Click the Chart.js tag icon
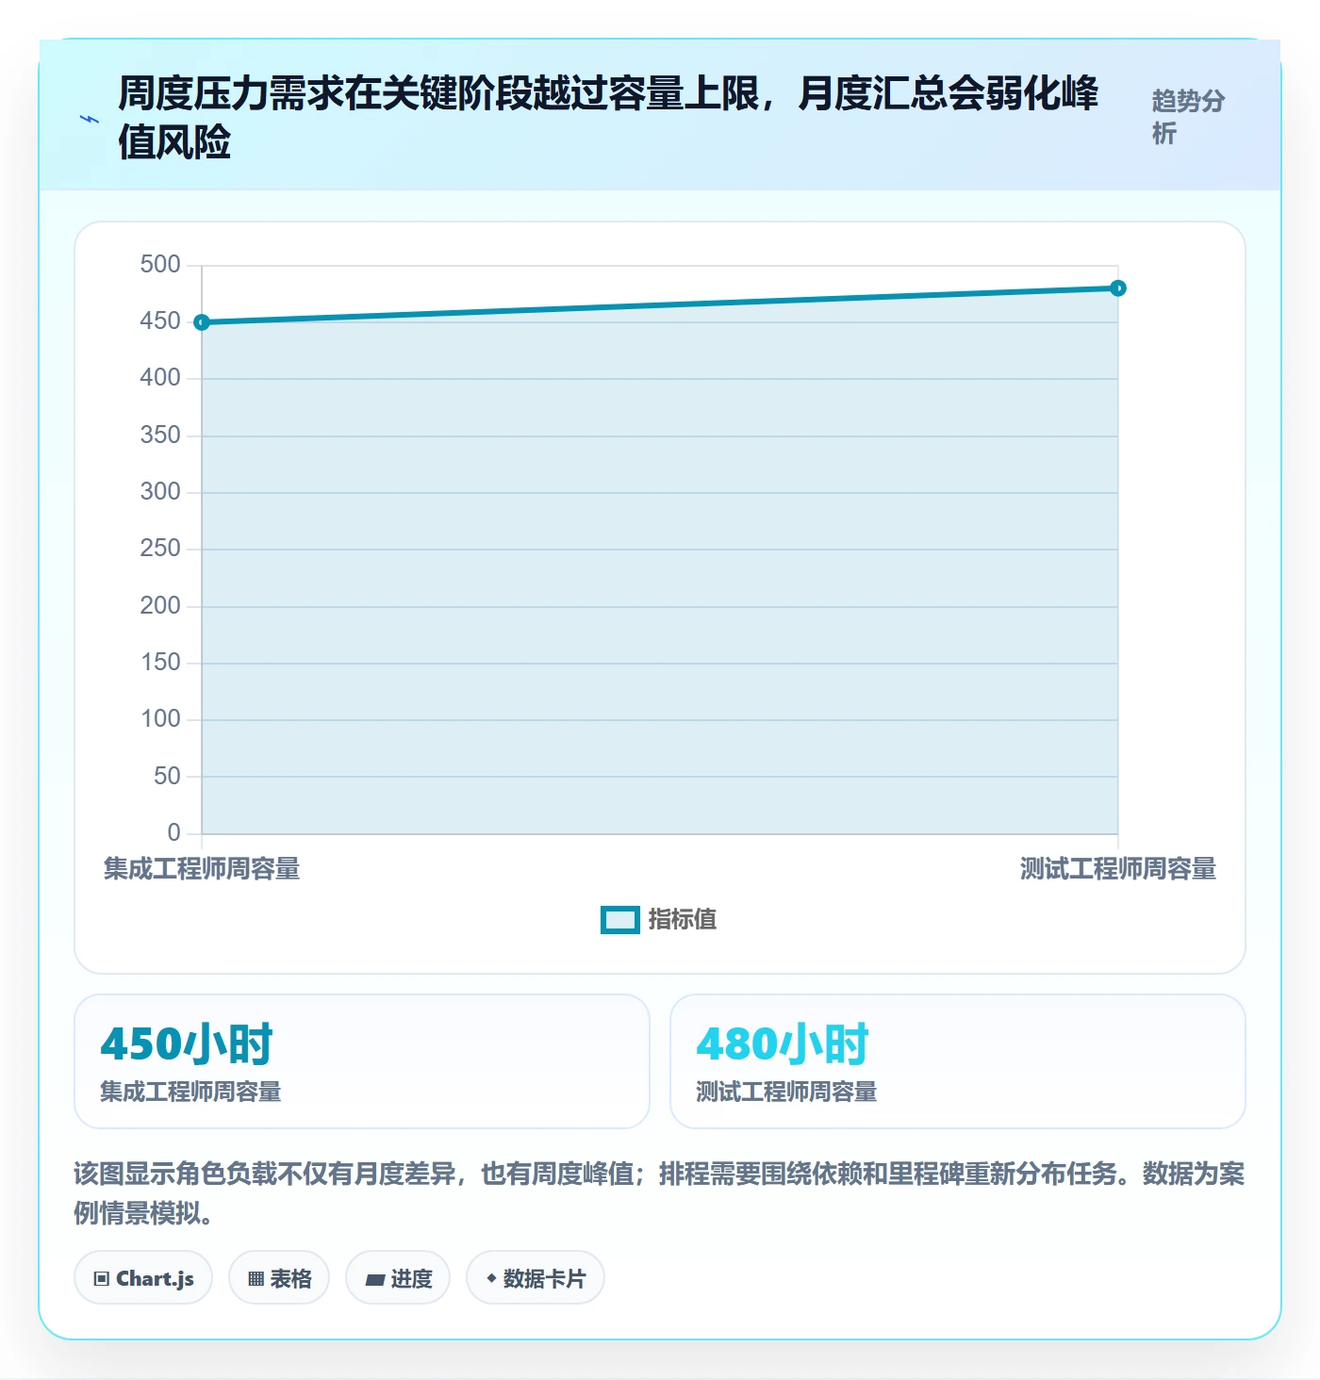 pos(102,1279)
